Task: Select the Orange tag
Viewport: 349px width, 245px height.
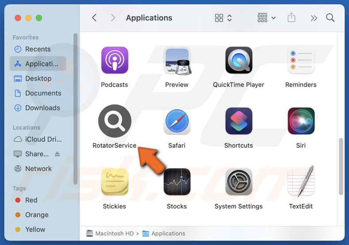Action: click(38, 215)
